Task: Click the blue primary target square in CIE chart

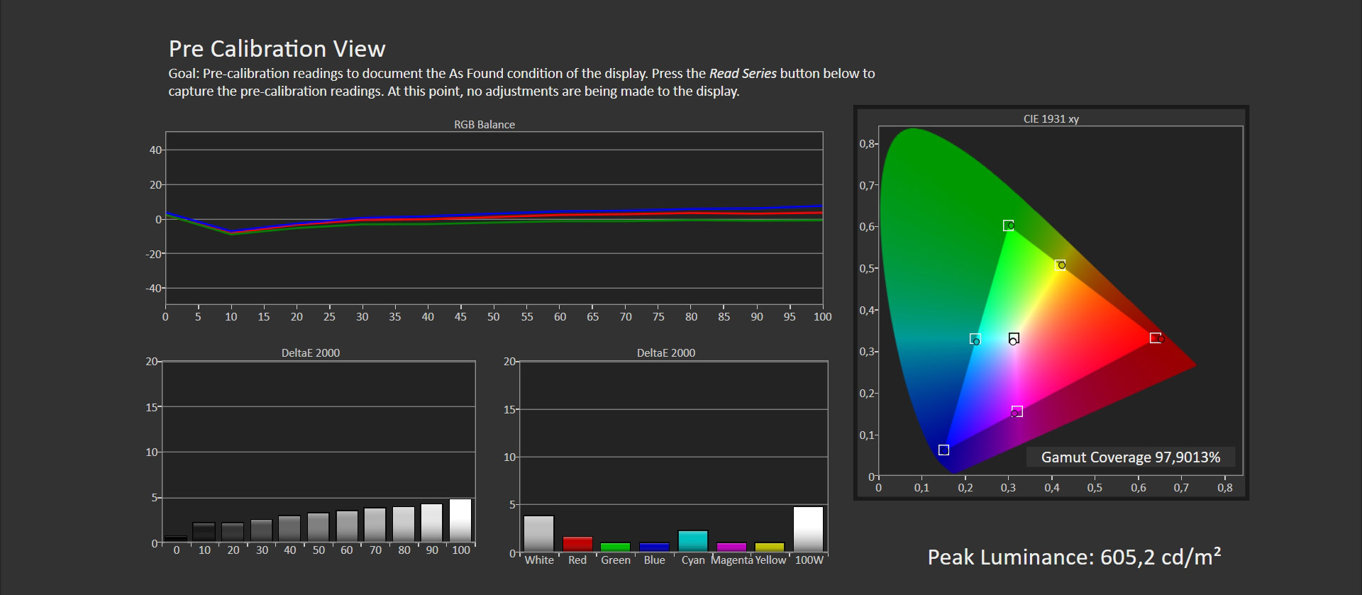Action: [943, 450]
